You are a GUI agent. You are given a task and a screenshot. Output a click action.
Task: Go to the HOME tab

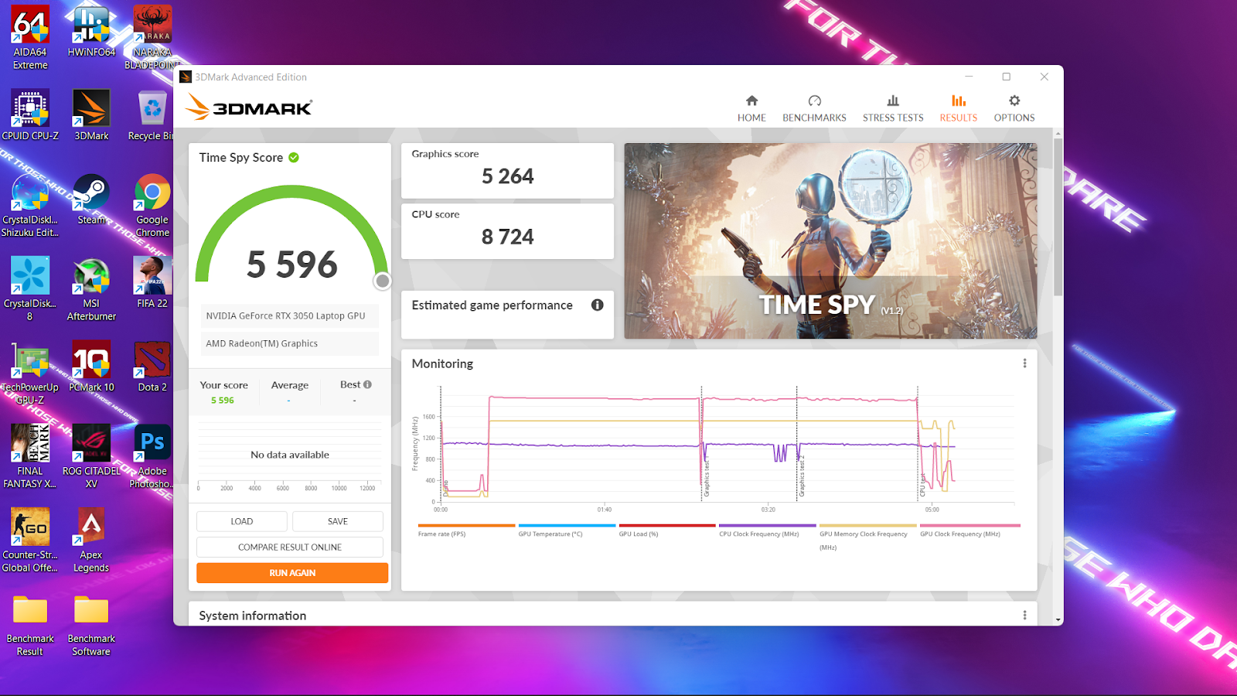tap(751, 108)
